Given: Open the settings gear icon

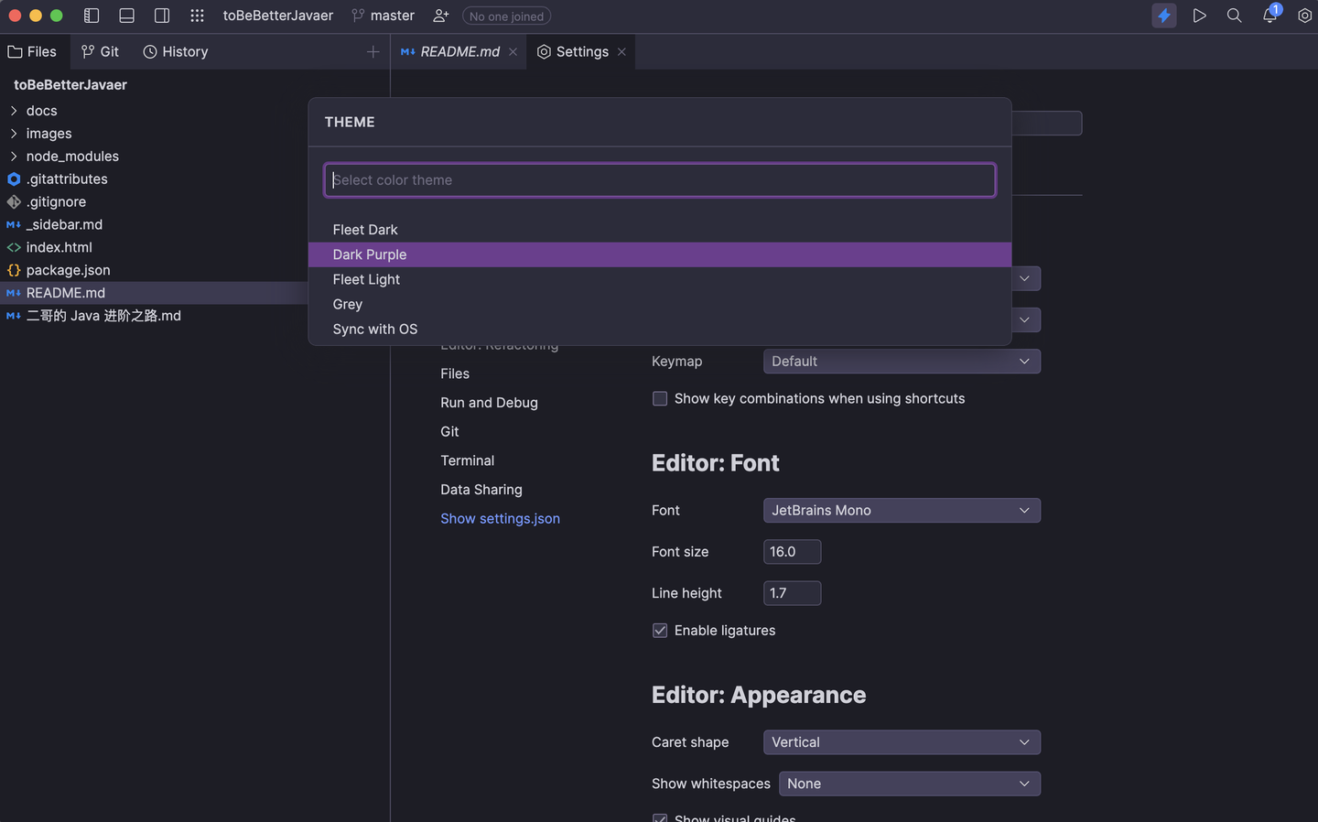Looking at the screenshot, I should [x=1305, y=16].
